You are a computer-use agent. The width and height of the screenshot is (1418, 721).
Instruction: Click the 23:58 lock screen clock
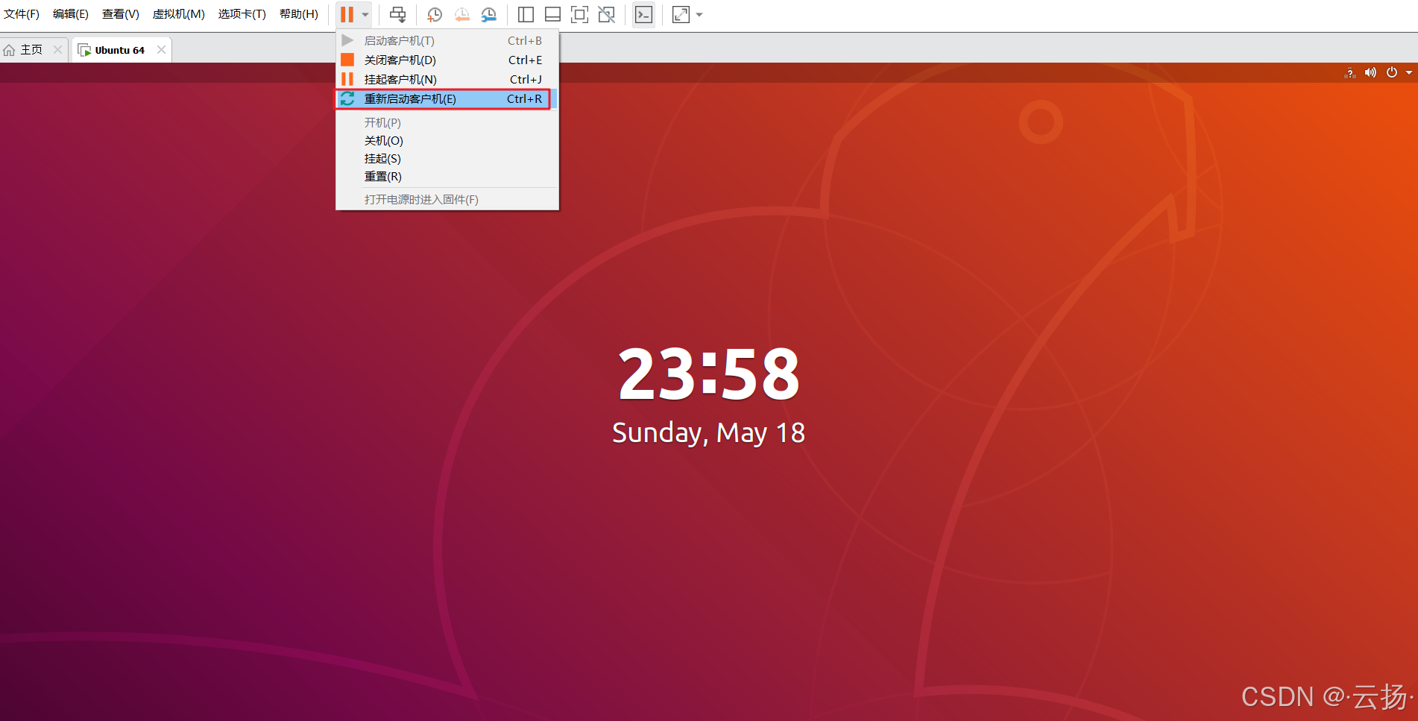[x=709, y=373]
